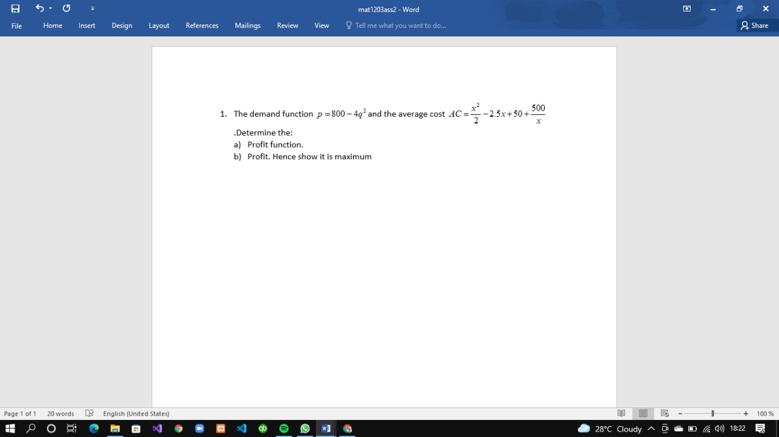Click the Word icon in taskbar
The image size is (779, 437).
pos(326,428)
